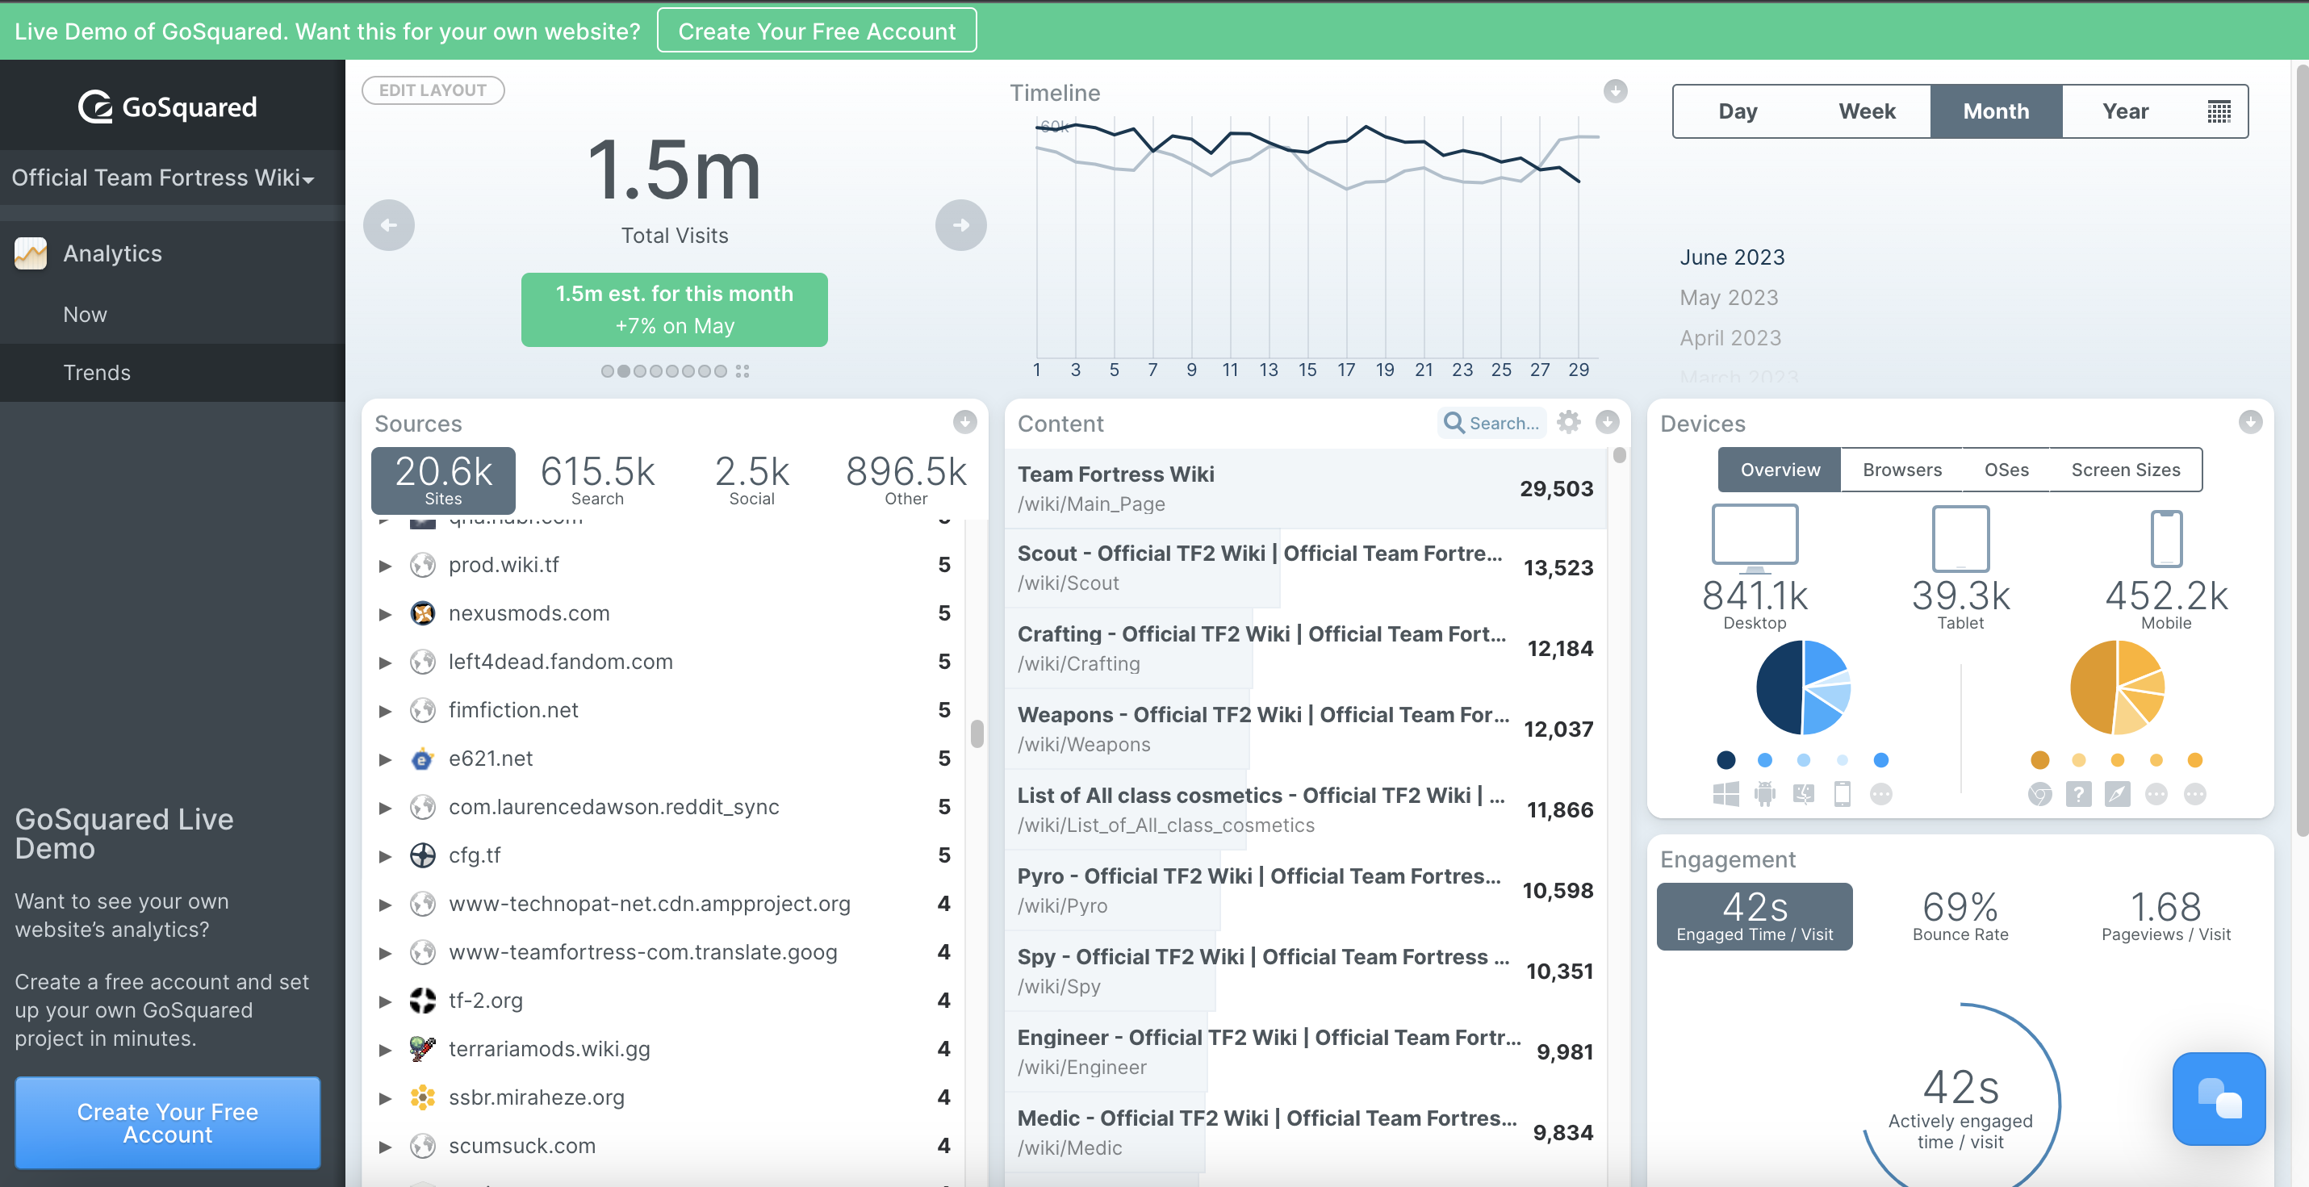Collapse the Content widget with its arrow icon

click(1607, 422)
